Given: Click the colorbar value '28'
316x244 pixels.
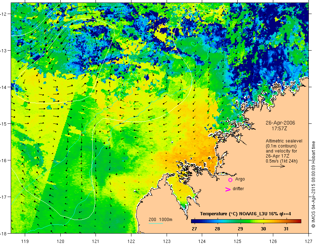Looking at the screenshot, I should click(x=217, y=229).
